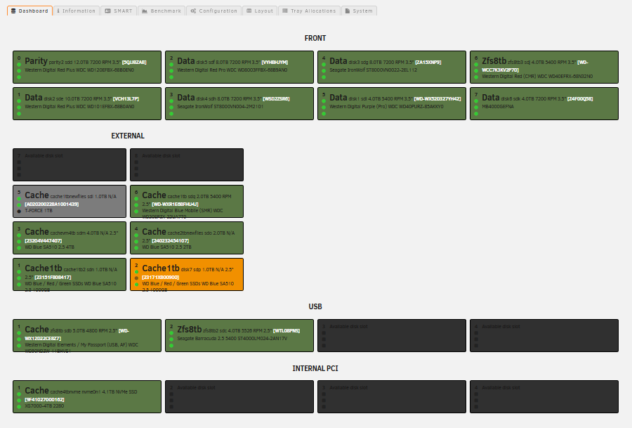This screenshot has width=632, height=428.
Task: Select the Data disk5 tray in Front
Action: pyautogui.click(x=239, y=67)
